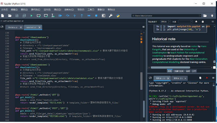Open the 'Hans' author link
Viewport: 217px width, 123px height.
(x=204, y=46)
